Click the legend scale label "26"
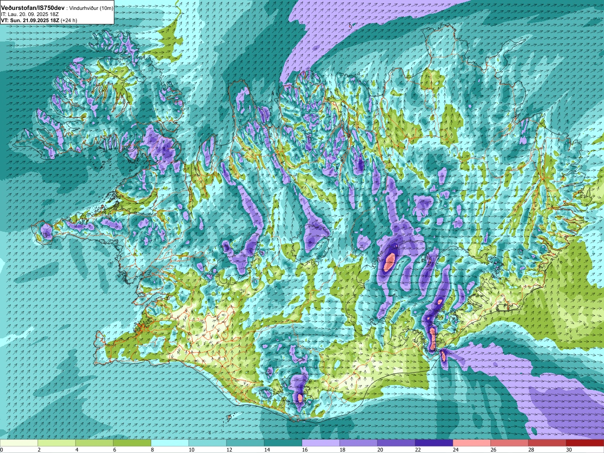Viewport: 604px width, 453px height. point(494,450)
